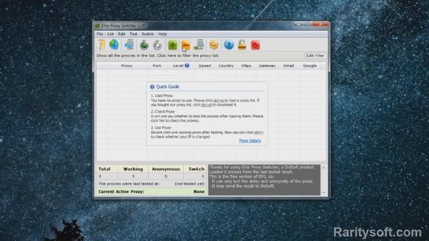
Task: Minimize the Elite Proxy Switcher window
Action: (x=299, y=25)
